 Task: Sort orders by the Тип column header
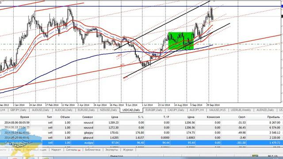[50, 117]
